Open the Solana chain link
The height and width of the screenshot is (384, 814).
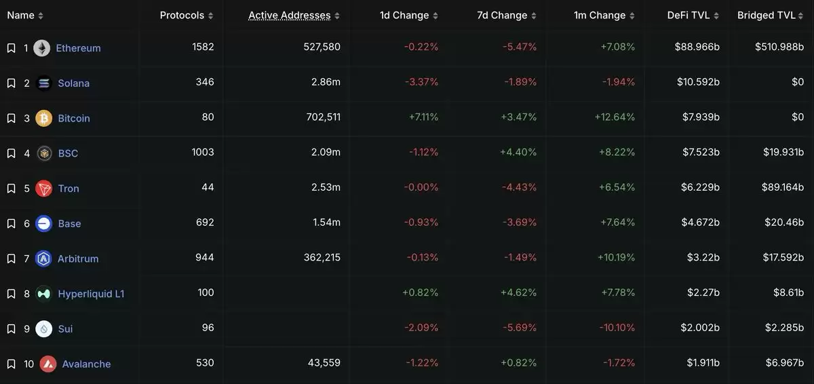coord(73,83)
